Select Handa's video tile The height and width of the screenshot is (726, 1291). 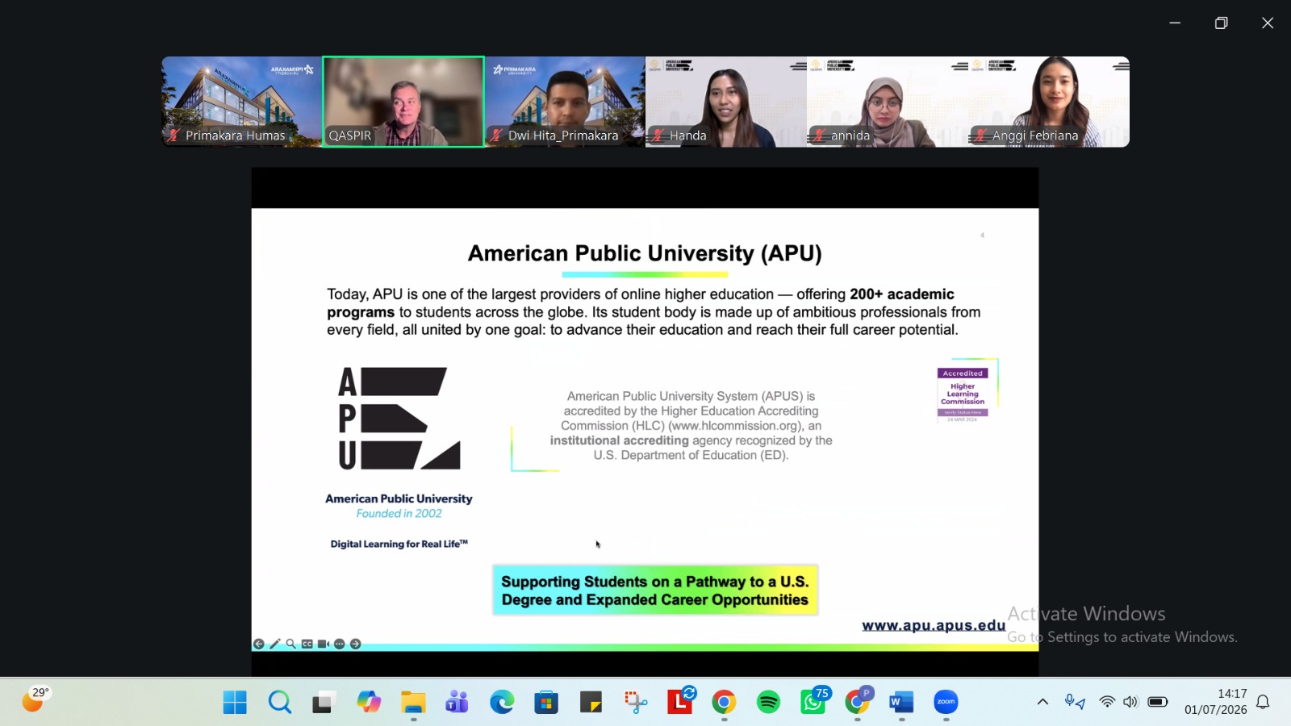[x=726, y=102]
